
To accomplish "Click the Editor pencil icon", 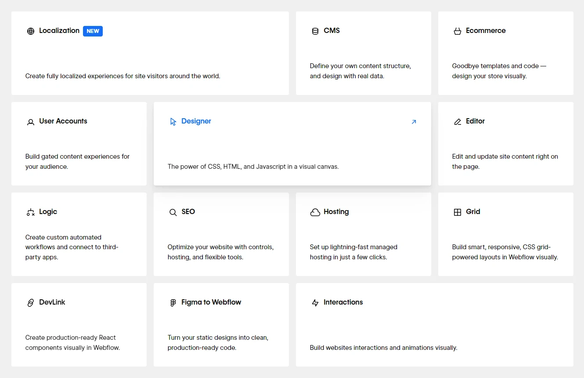I will [458, 122].
